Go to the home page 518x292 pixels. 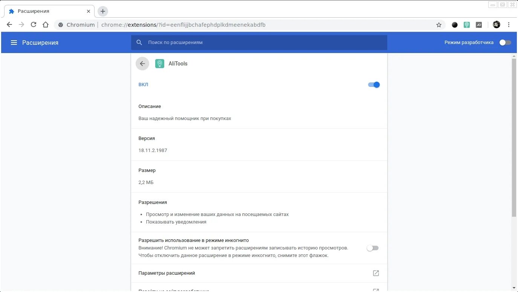46,24
